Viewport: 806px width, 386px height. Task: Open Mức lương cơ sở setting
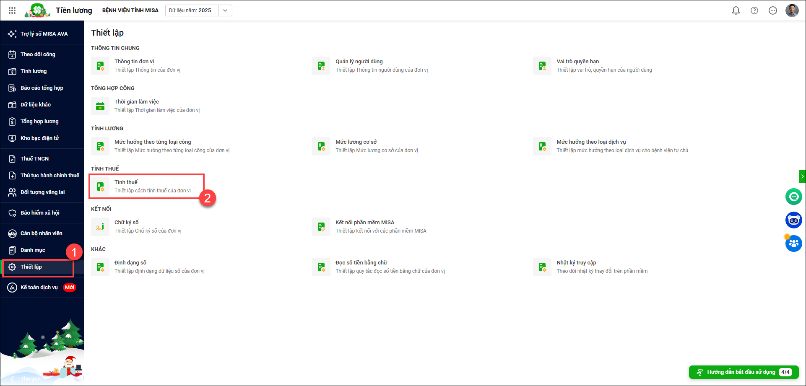pos(356,142)
